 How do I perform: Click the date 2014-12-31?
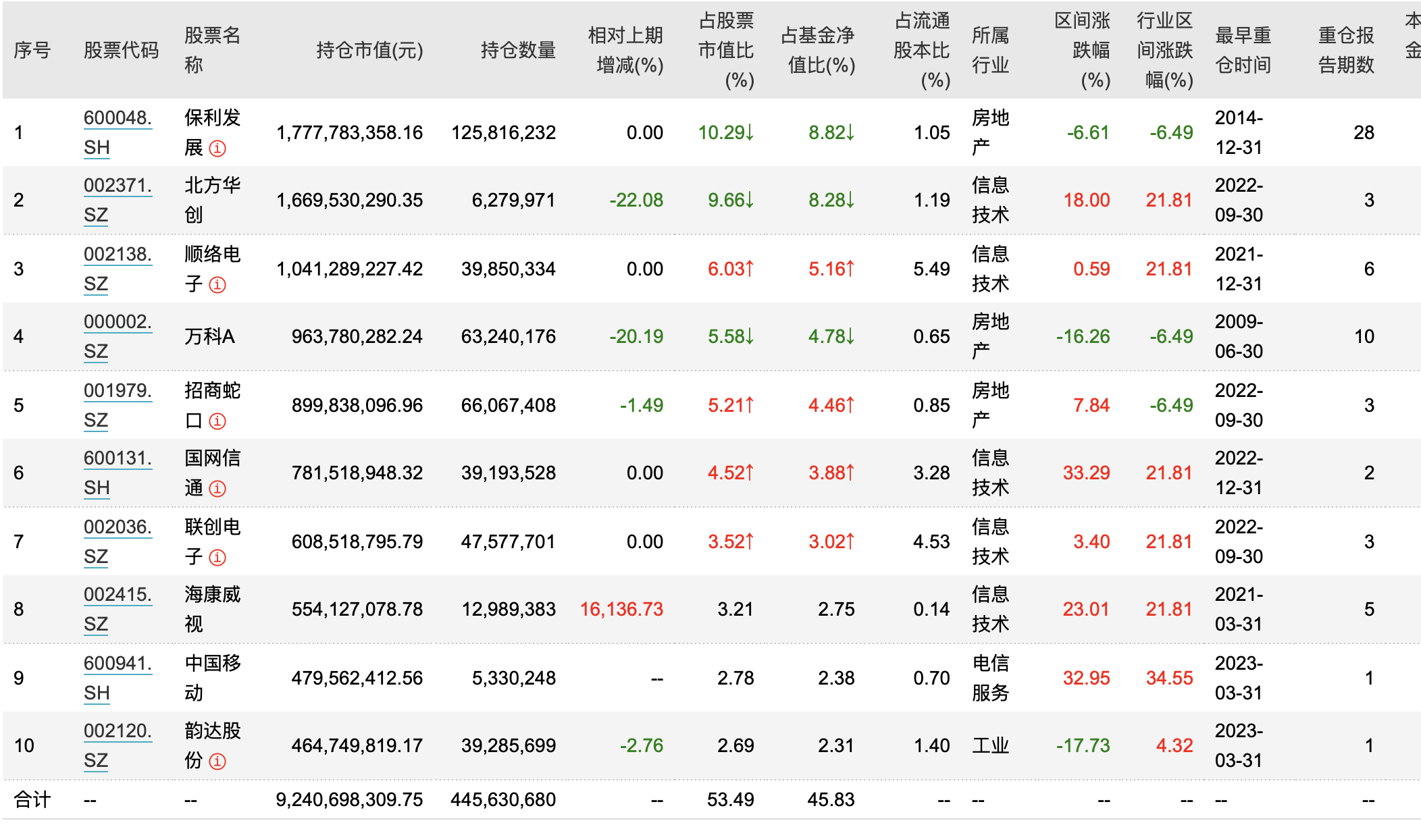[x=1239, y=132]
